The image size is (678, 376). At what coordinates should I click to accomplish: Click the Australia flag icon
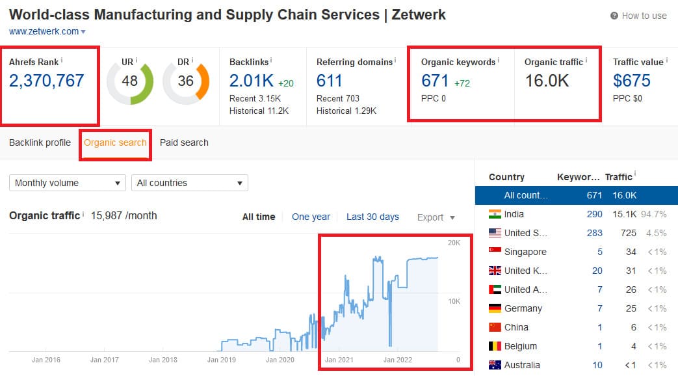tap(495, 365)
